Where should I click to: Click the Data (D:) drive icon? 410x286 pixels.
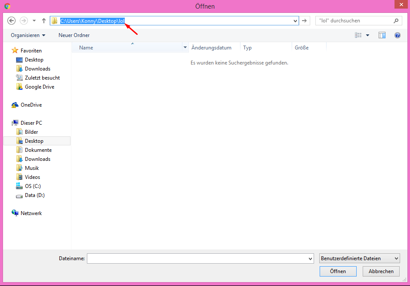pyautogui.click(x=19, y=196)
